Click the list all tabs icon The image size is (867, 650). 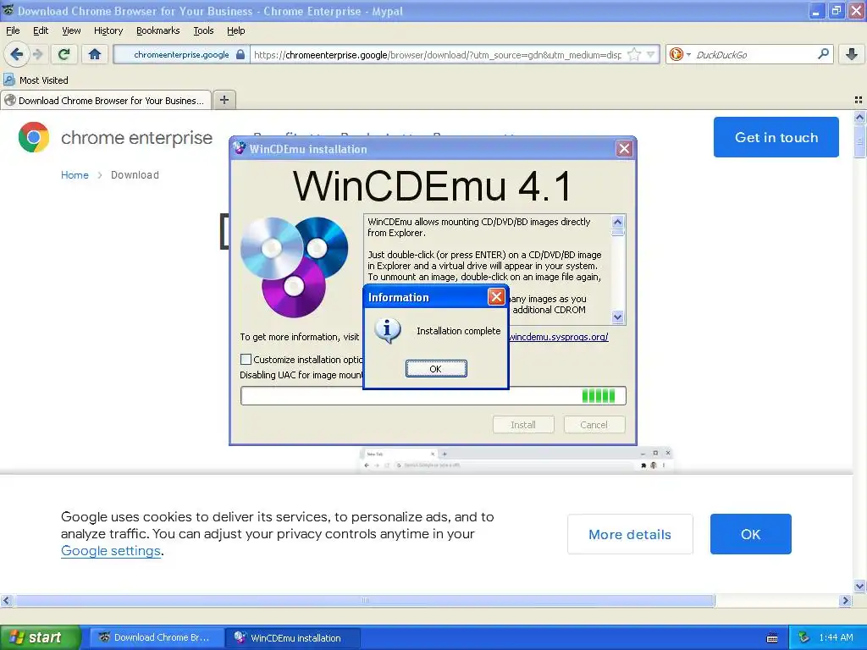click(859, 100)
